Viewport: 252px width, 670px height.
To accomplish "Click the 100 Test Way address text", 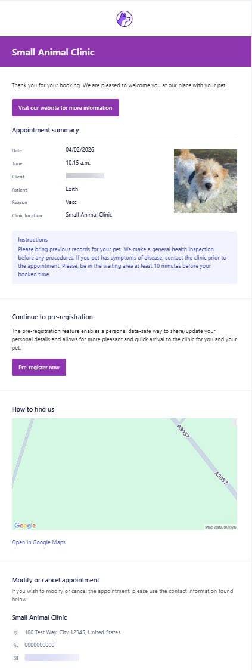I will 73,632.
